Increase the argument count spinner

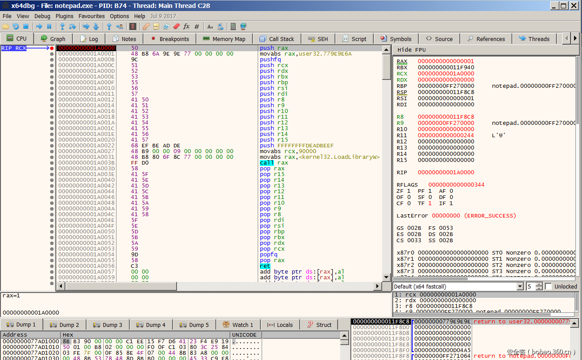tap(539, 285)
